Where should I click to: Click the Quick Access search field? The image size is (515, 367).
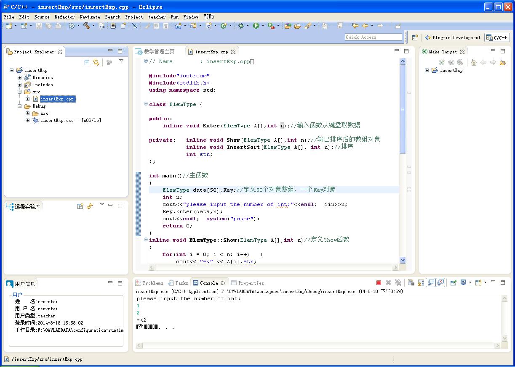point(373,37)
